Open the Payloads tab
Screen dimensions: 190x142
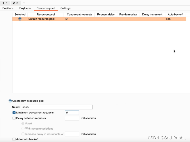coord(25,8)
